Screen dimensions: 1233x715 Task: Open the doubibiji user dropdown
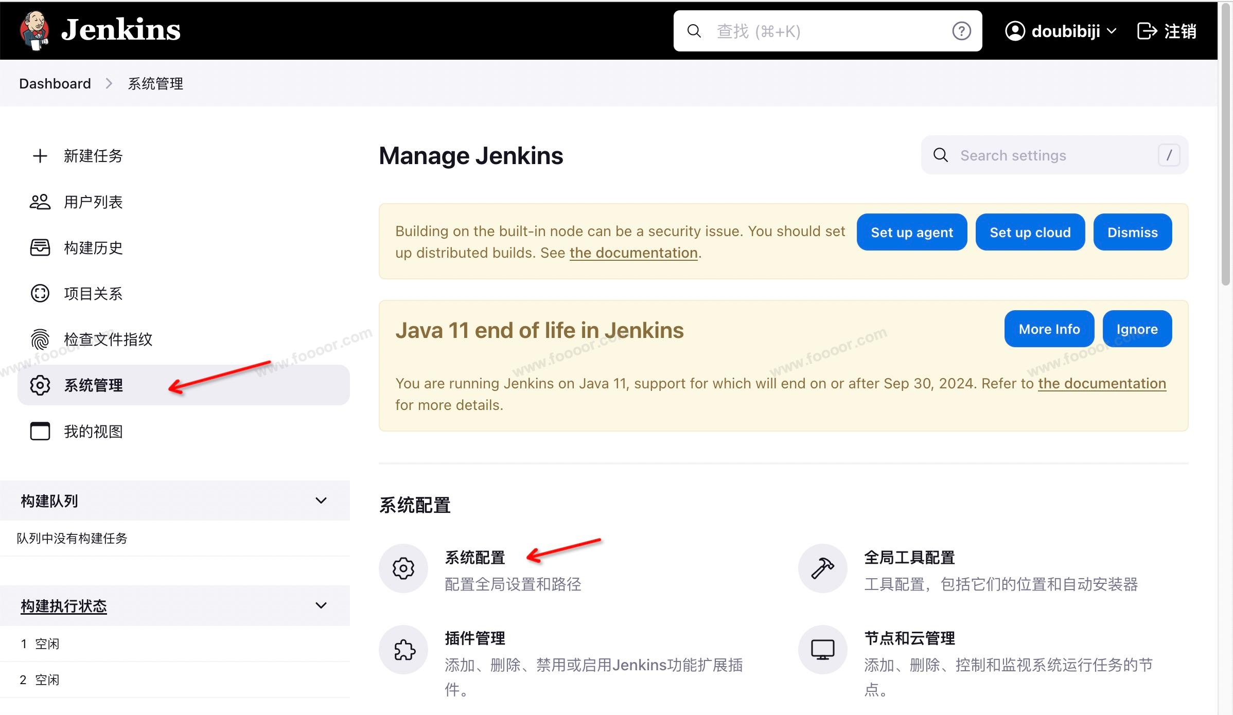[1061, 31]
